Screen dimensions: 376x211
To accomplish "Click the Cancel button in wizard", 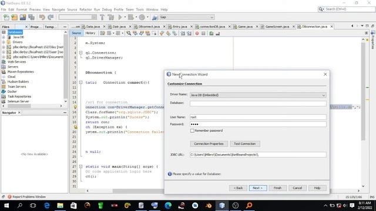I will click(297, 188).
